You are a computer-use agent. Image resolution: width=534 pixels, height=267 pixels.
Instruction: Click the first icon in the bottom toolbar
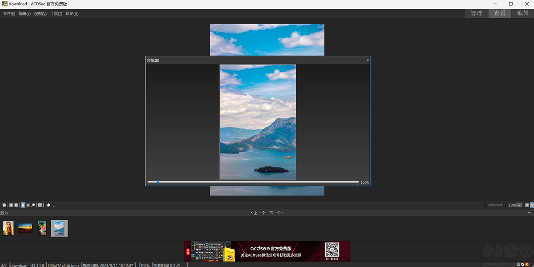click(4, 205)
